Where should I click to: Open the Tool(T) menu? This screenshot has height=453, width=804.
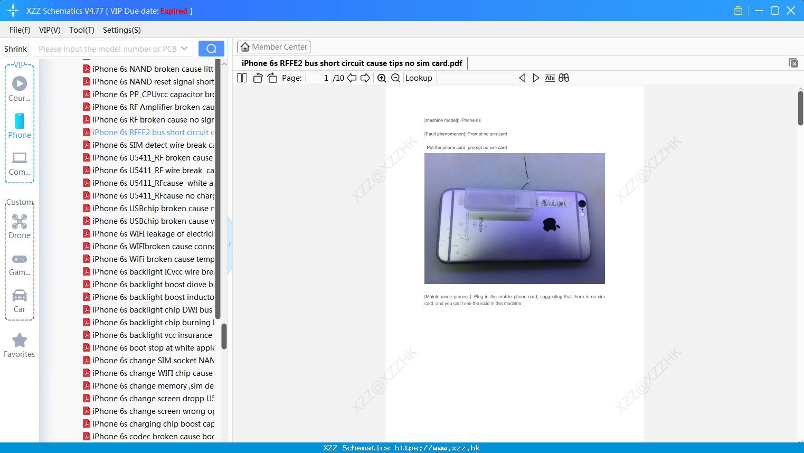pyautogui.click(x=82, y=30)
